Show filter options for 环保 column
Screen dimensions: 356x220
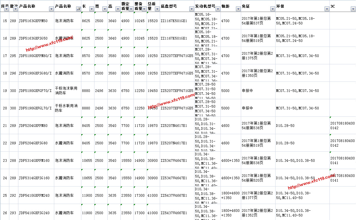click(327, 9)
